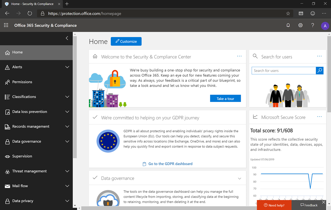Open the settings gear icon
331x210 pixels.
coord(300,25)
